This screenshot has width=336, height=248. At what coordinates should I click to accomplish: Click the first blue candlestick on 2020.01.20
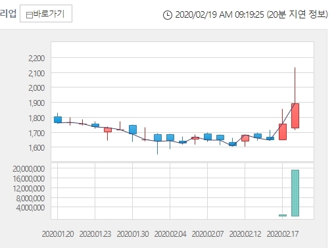click(58, 120)
